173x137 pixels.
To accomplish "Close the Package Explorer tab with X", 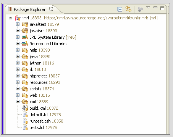I will click(51, 9).
